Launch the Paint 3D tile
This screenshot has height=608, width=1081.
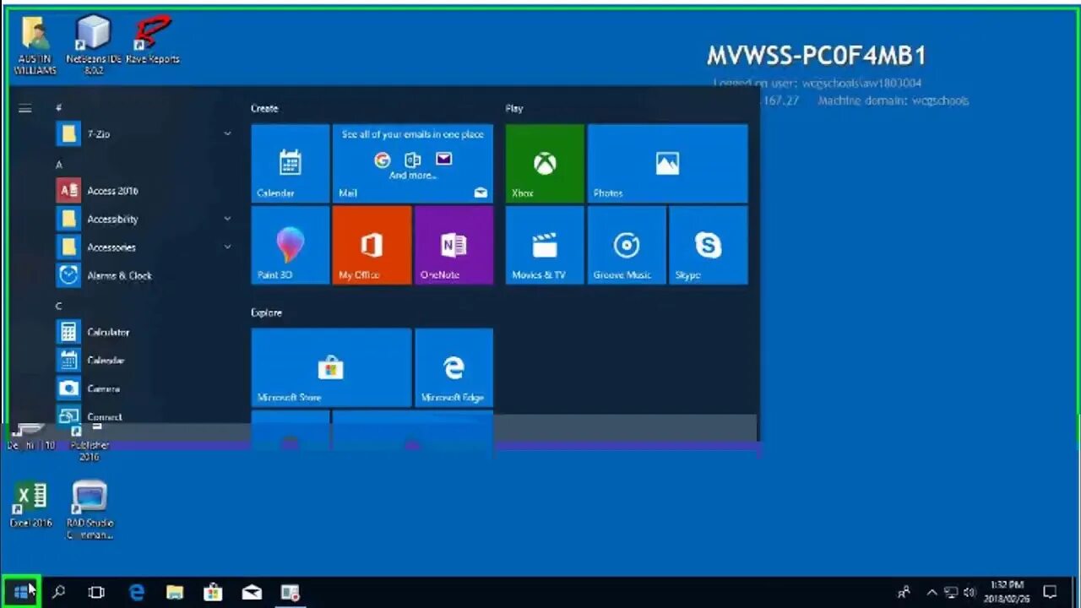click(x=291, y=245)
